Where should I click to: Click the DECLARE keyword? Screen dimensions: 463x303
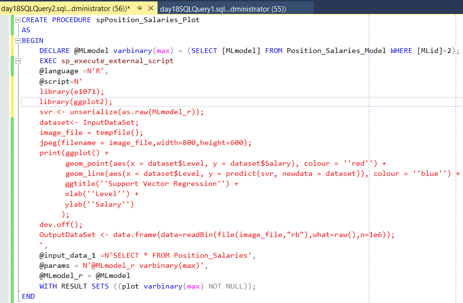[x=54, y=51]
